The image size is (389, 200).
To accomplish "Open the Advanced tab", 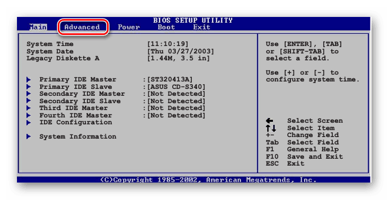I will pyautogui.click(x=82, y=27).
